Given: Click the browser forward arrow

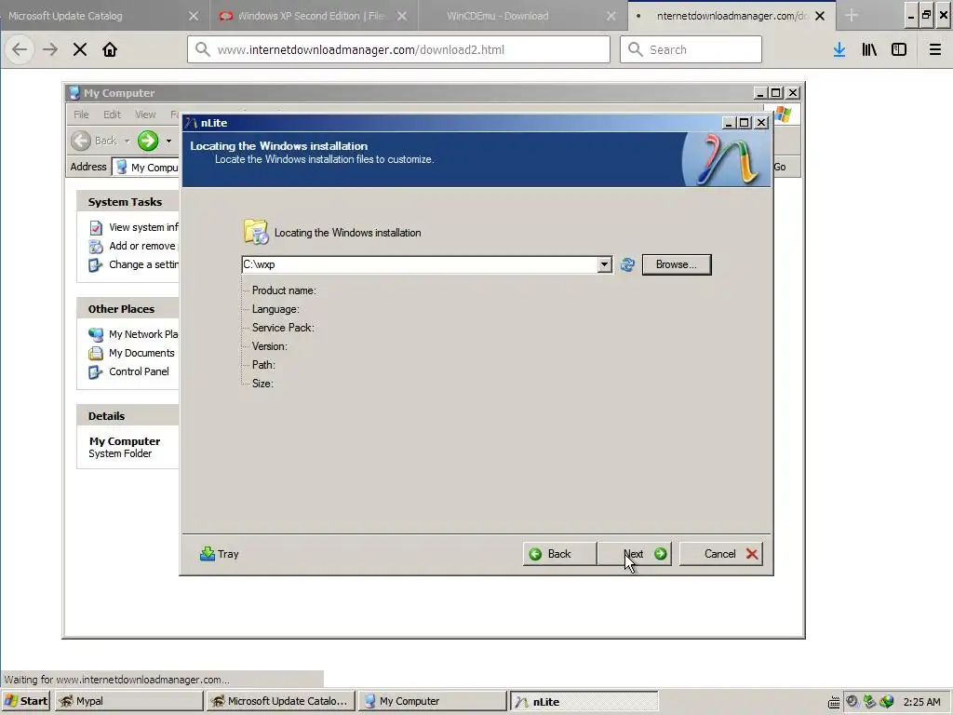Looking at the screenshot, I should (x=50, y=49).
